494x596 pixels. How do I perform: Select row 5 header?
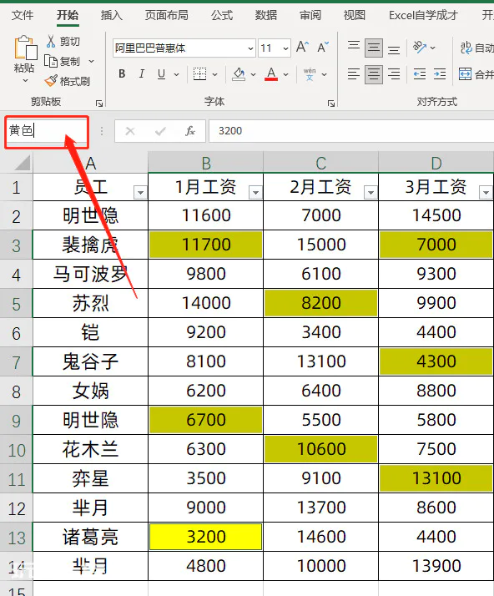17,304
